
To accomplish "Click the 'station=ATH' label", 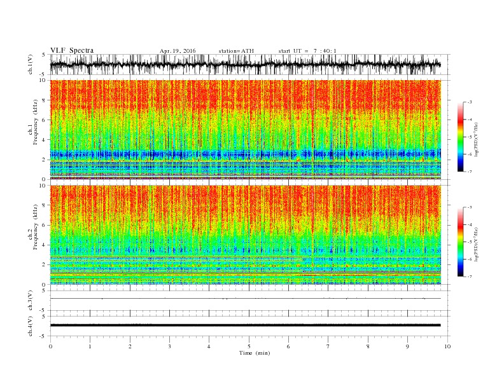I will pyautogui.click(x=236, y=51).
